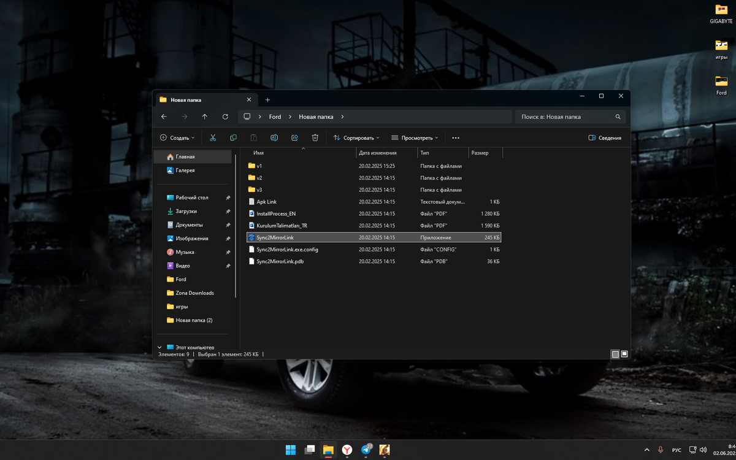The width and height of the screenshot is (736, 460).
Task: Open the three-dots more options menu
Action: pyautogui.click(x=455, y=138)
